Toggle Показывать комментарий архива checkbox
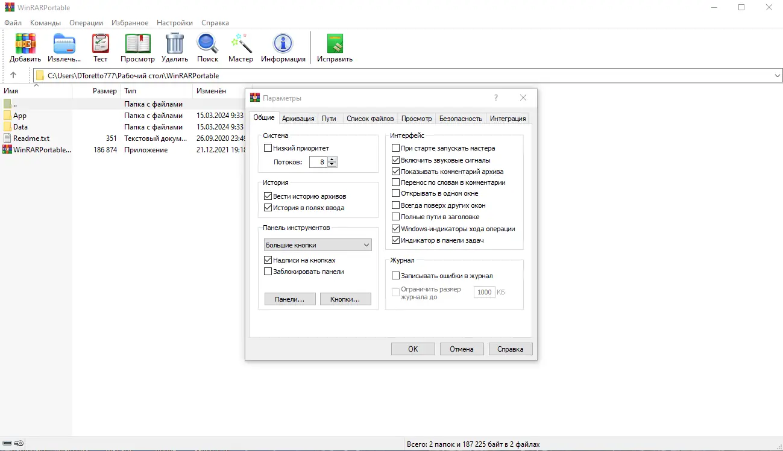783x451 pixels. point(395,172)
